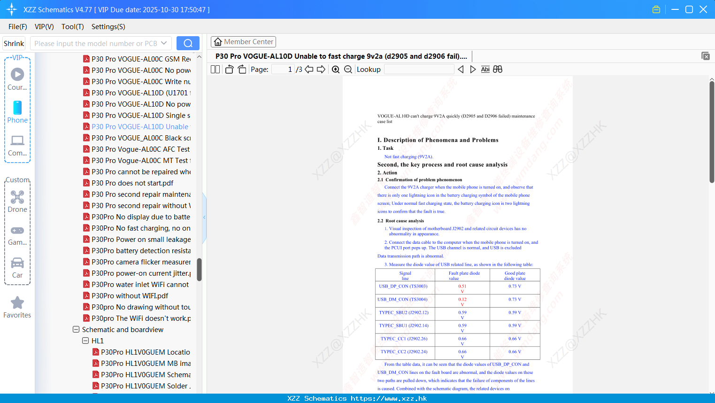
Task: Open P30Pro HL1V0GUEM MB image file
Action: coord(142,363)
